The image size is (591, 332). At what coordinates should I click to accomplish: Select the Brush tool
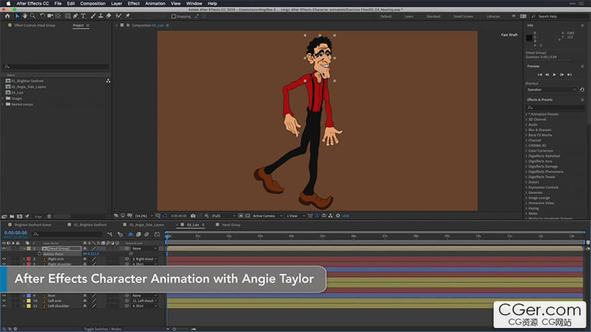[x=93, y=16]
